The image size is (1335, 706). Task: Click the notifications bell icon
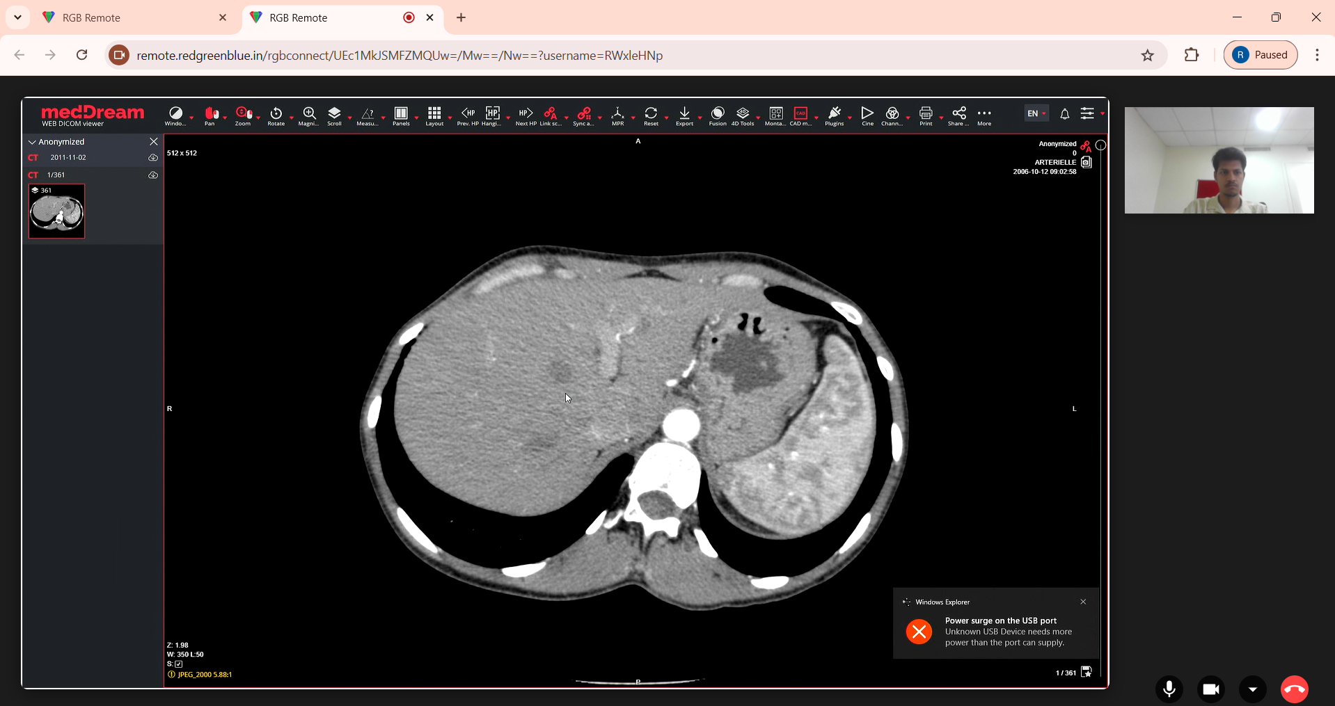coord(1064,114)
